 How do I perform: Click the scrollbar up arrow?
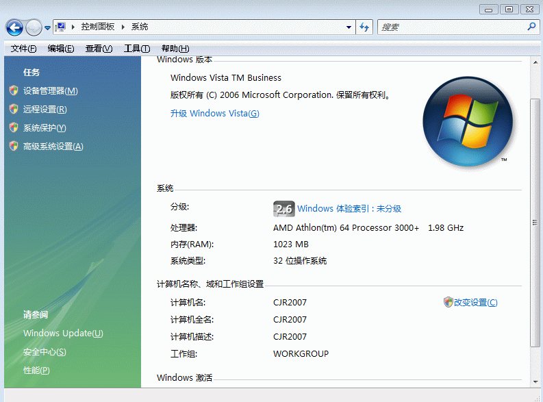tap(535, 62)
